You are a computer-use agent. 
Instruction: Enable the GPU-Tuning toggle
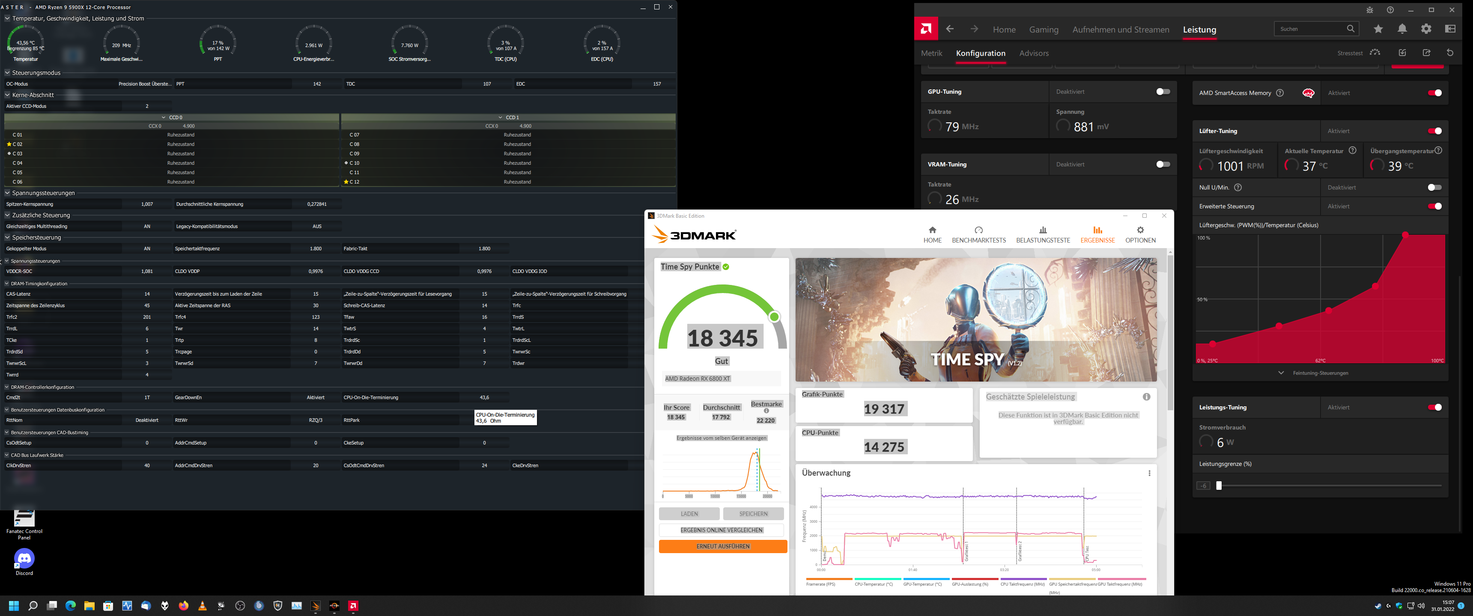(x=1163, y=92)
